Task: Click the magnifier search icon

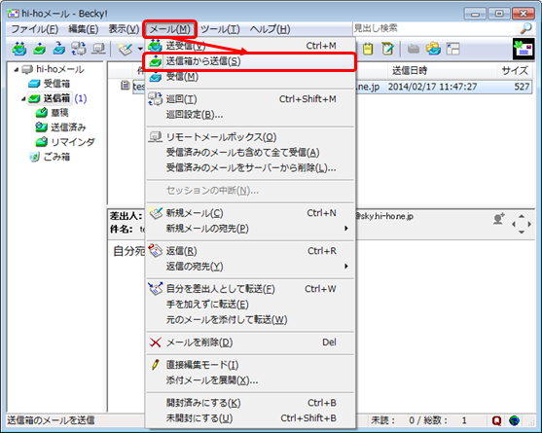Action: (525, 28)
